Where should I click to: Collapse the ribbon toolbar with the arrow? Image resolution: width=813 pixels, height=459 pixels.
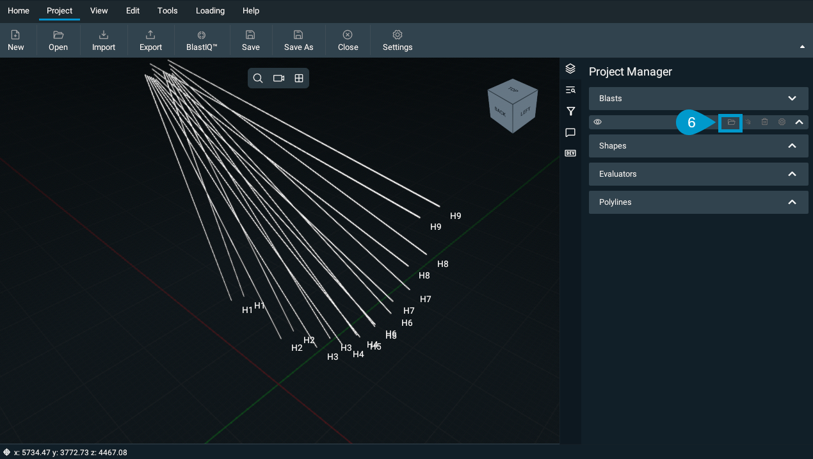click(802, 47)
